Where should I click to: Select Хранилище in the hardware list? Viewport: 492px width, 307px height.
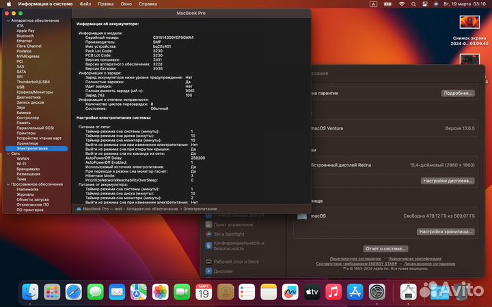pyautogui.click(x=27, y=143)
